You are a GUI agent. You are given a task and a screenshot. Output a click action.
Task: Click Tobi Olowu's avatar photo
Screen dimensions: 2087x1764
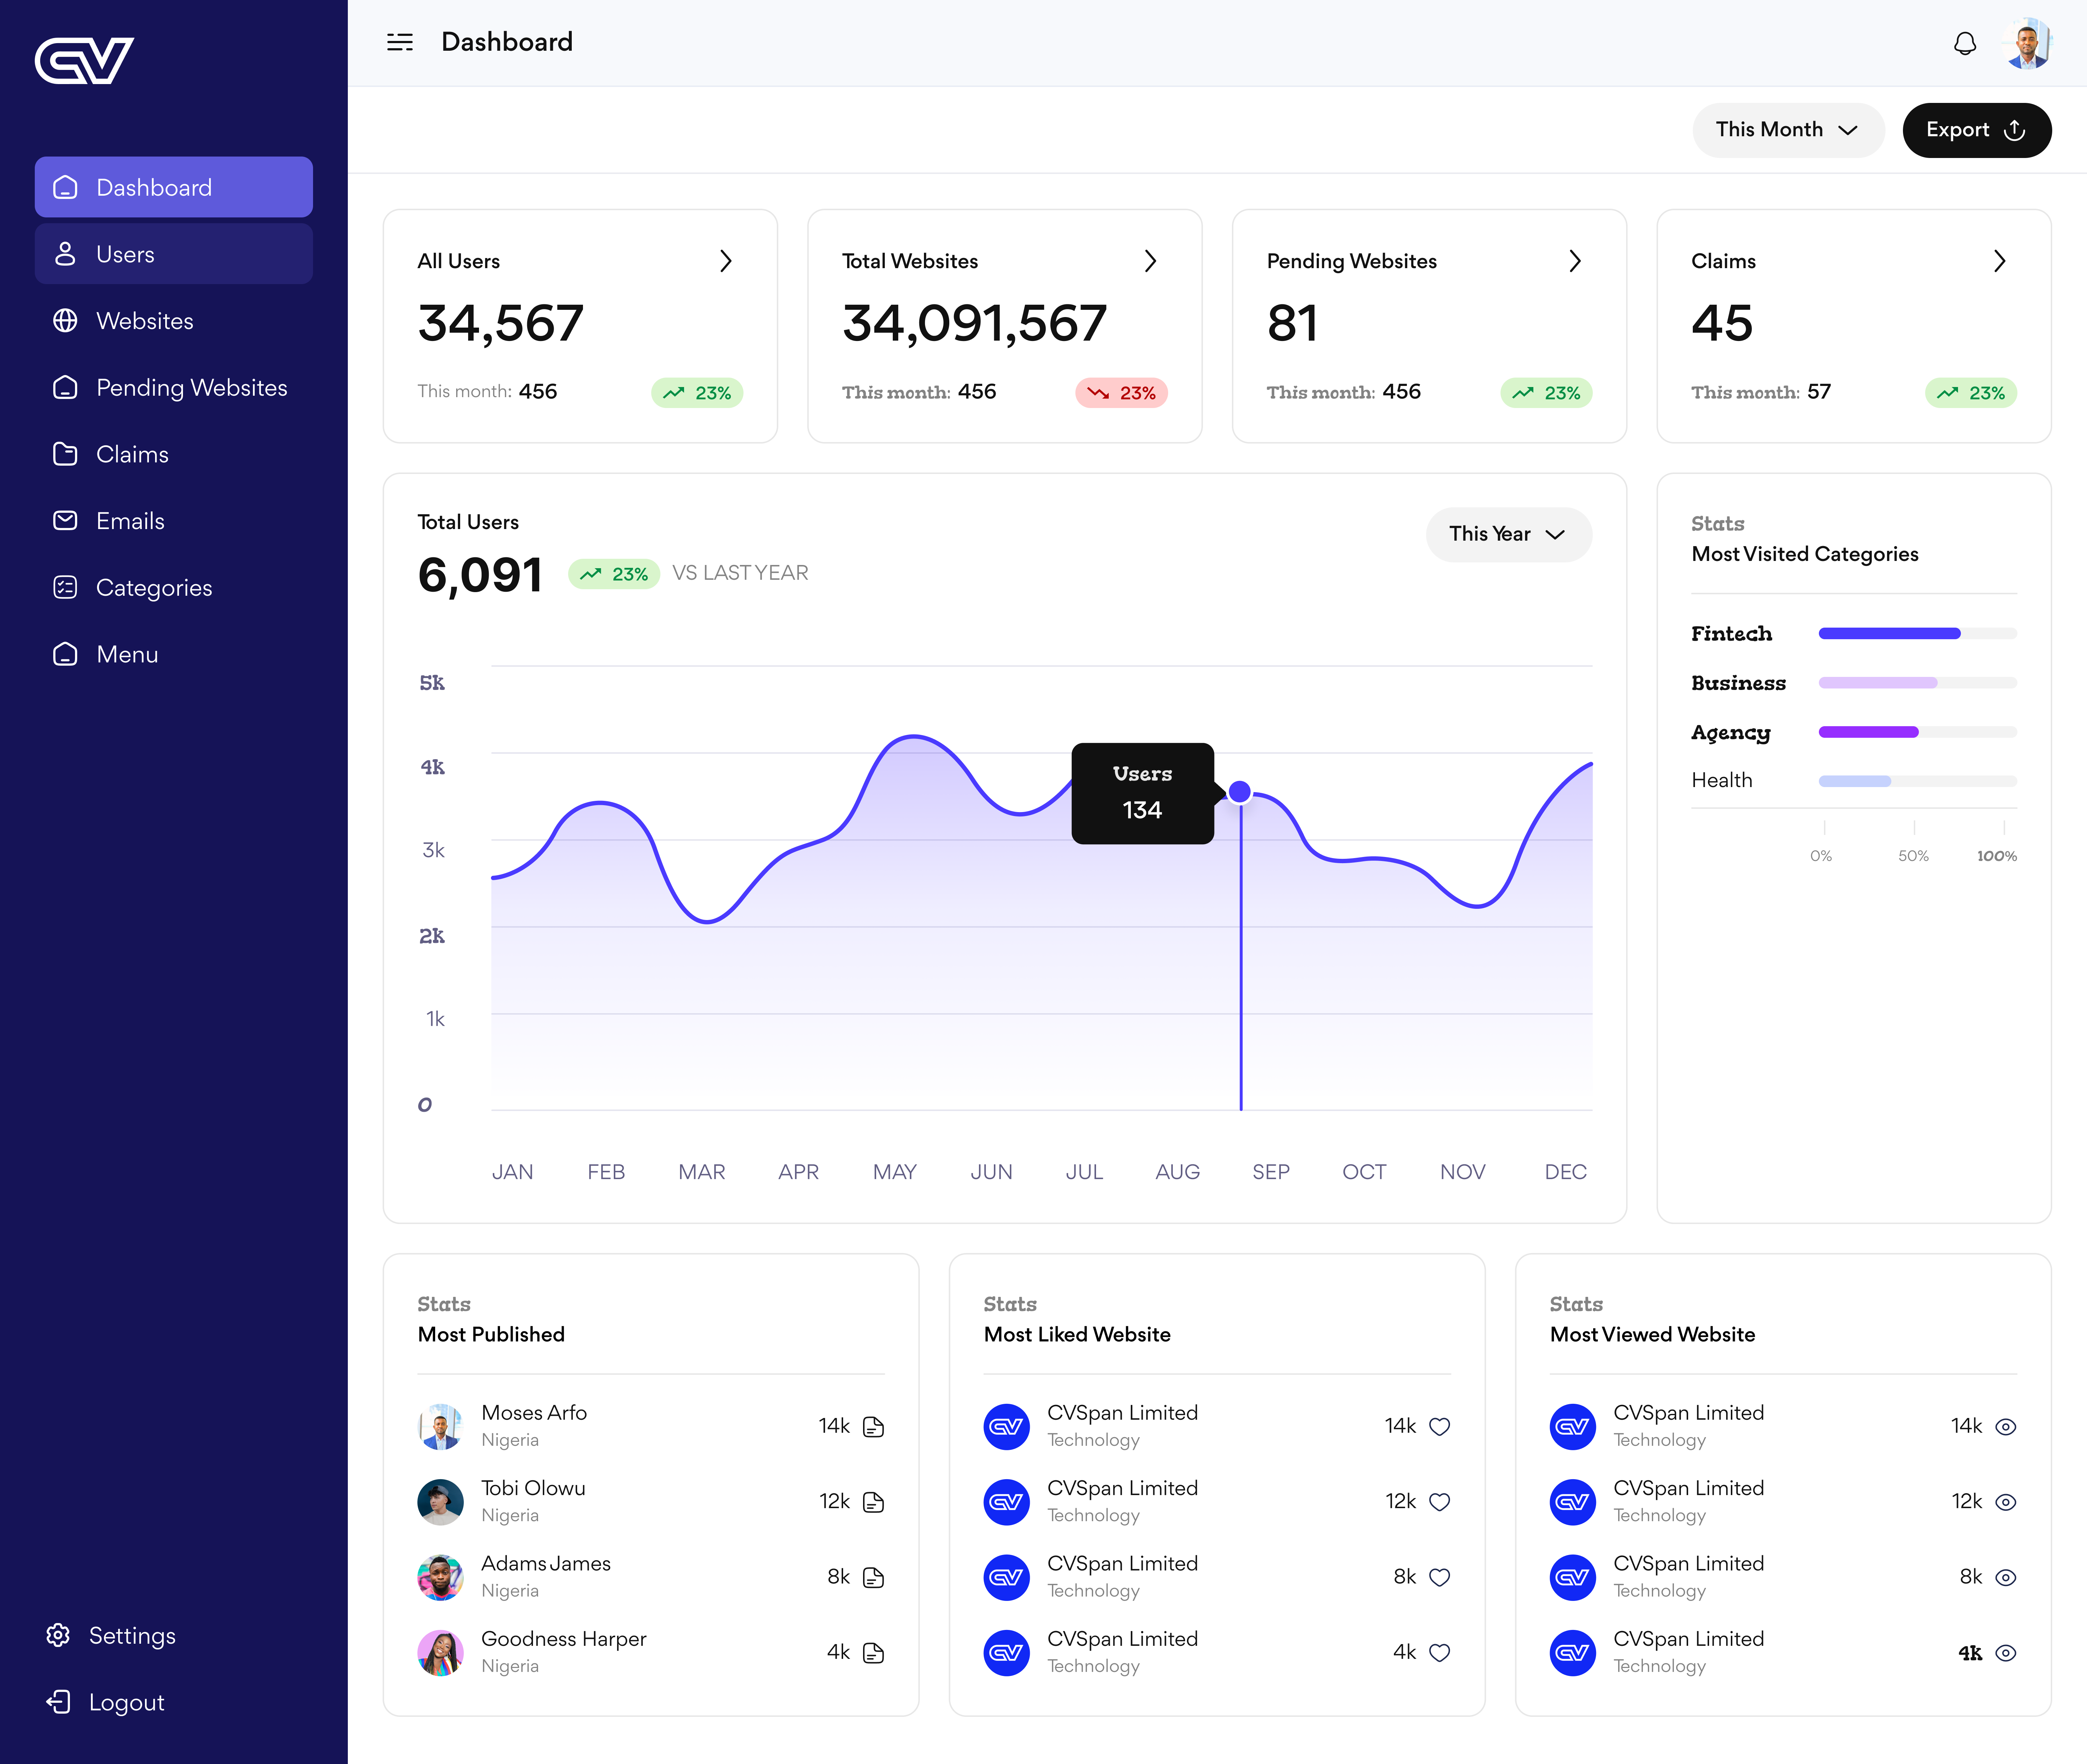(x=440, y=1502)
